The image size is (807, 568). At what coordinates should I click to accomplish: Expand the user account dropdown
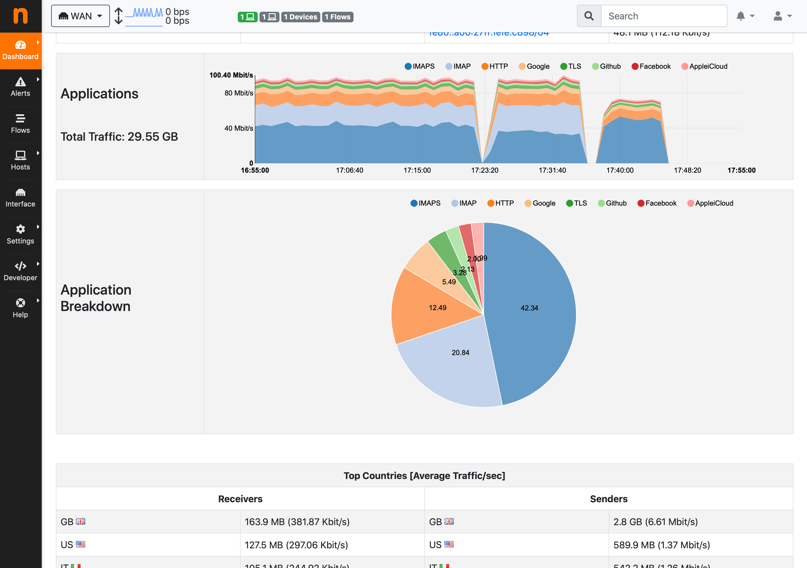point(782,16)
